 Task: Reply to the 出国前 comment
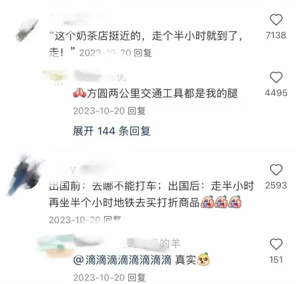[112, 220]
